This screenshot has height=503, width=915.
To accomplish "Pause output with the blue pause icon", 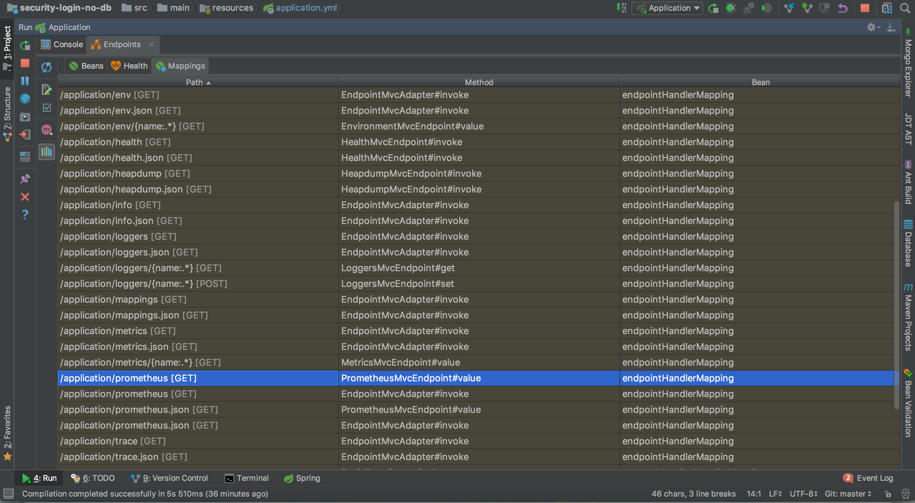I will pyautogui.click(x=25, y=81).
